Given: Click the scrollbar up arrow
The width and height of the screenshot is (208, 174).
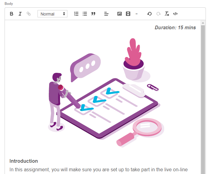Looking at the screenshot, I should pyautogui.click(x=203, y=23).
